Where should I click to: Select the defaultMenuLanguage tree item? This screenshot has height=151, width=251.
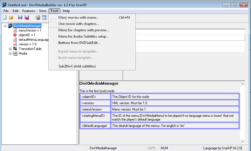33,39
